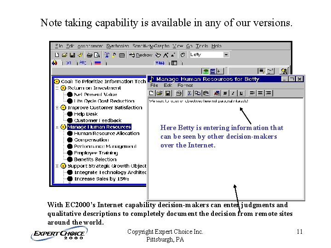The image size is (331, 248).
Task: Collapse Support Strategic Growth node
Action: [x=57, y=166]
